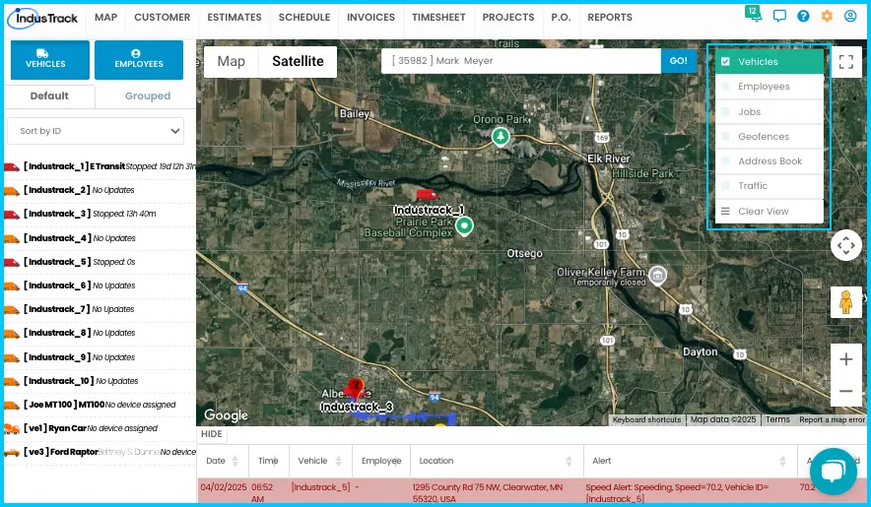Select the Grouped tab
This screenshot has height=507, width=871.
coord(147,96)
